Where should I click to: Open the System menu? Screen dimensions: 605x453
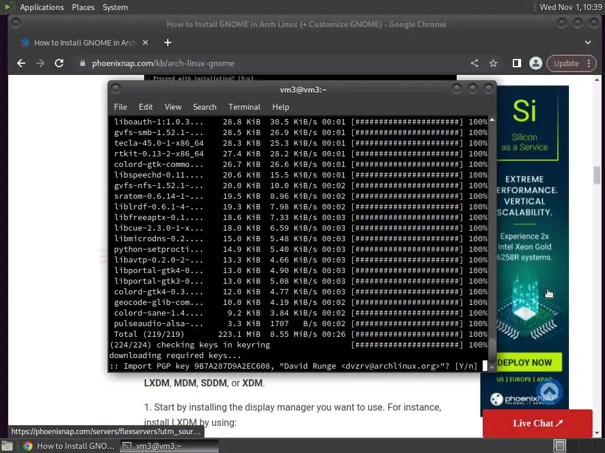tap(115, 7)
